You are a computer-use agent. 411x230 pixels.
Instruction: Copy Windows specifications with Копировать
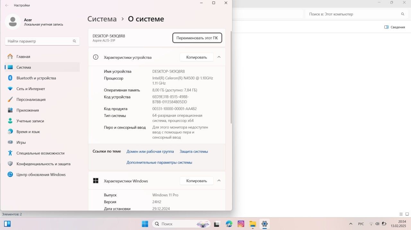[x=197, y=181]
